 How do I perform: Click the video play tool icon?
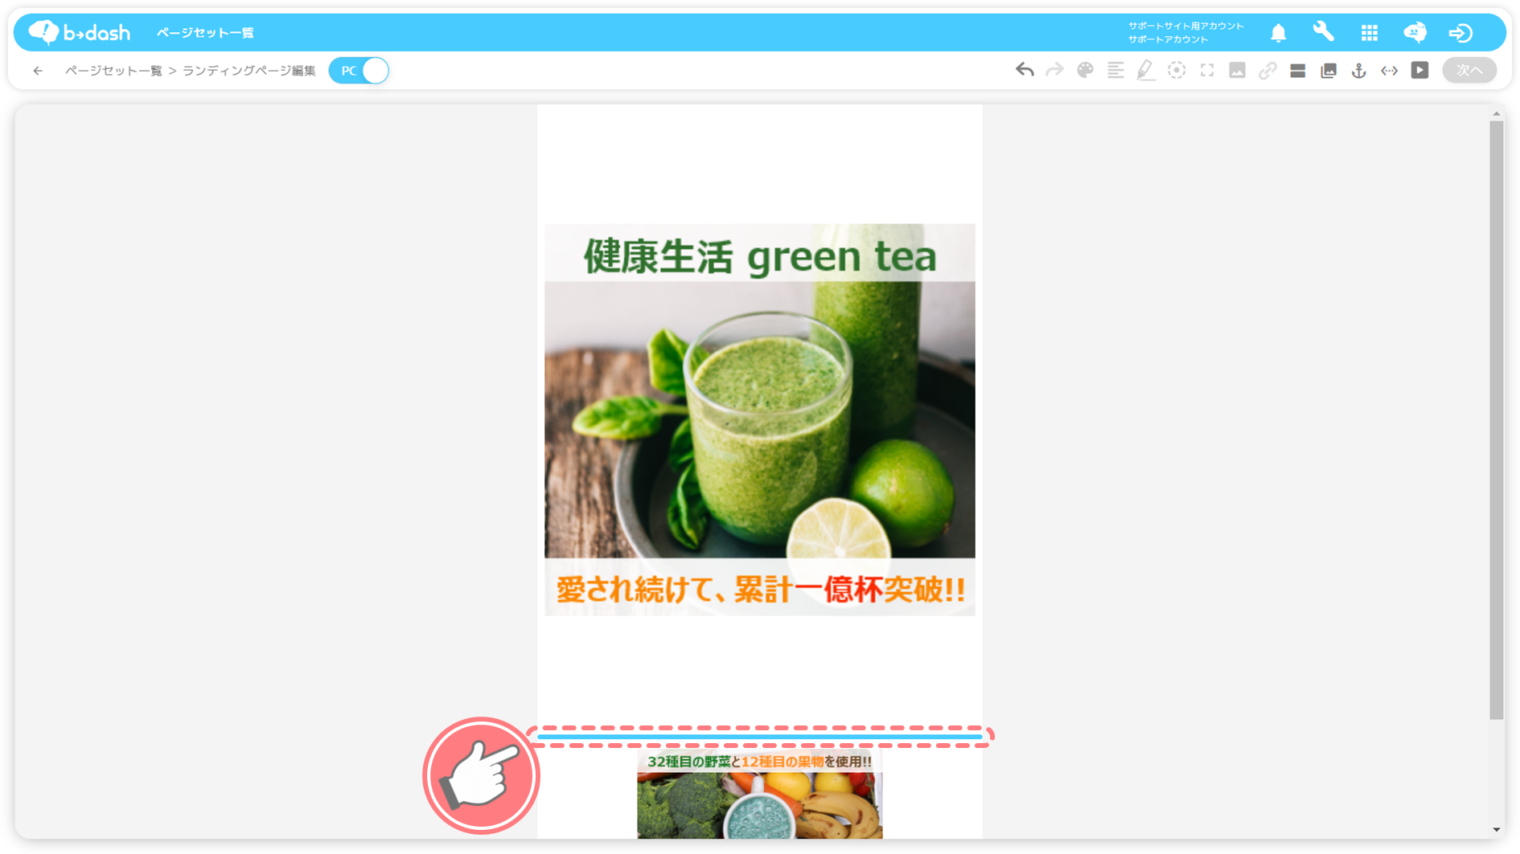pos(1420,70)
